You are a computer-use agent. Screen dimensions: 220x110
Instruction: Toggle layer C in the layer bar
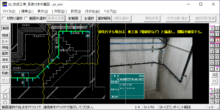click(217, 52)
